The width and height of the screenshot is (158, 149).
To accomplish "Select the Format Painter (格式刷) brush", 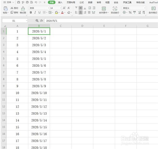I will point(23,10).
